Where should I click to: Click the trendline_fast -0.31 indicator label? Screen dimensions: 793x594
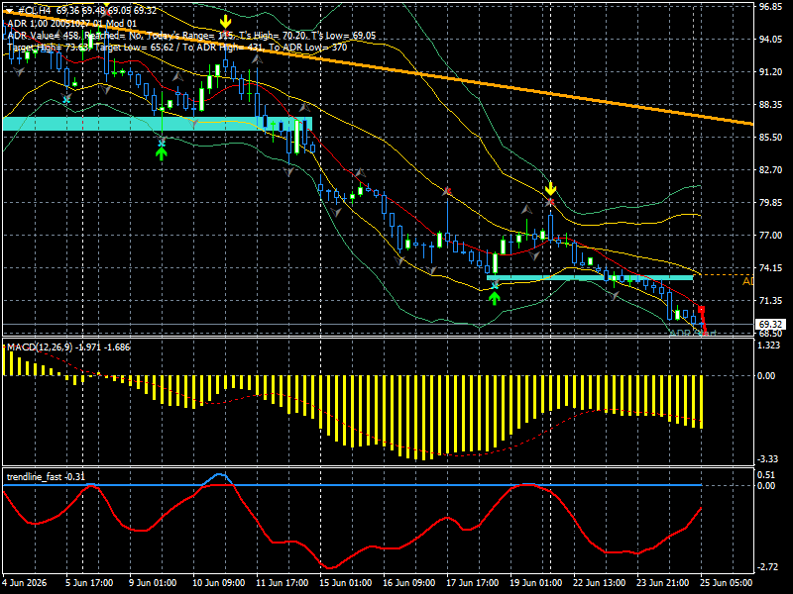pyautogui.click(x=46, y=477)
